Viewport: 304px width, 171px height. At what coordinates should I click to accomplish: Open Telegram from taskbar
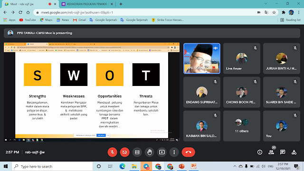pyautogui.click(x=146, y=166)
